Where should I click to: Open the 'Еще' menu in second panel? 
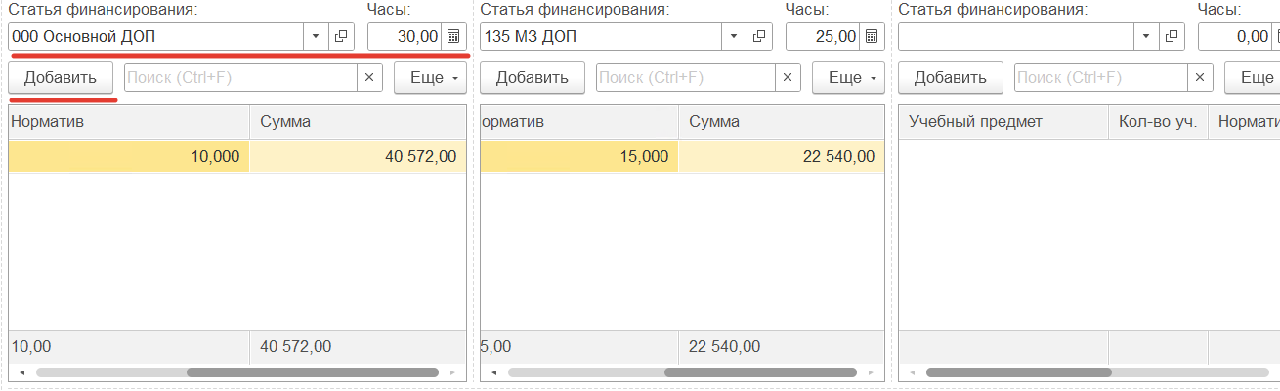pyautogui.click(x=848, y=78)
